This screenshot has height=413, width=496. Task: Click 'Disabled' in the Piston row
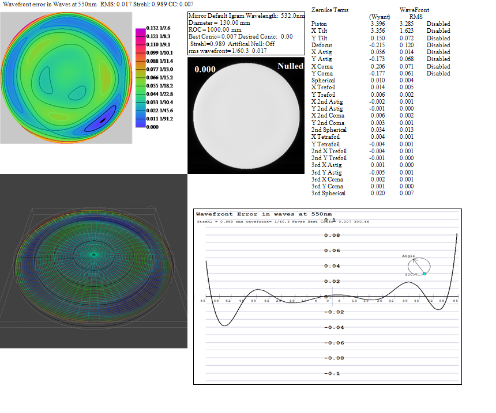coord(438,24)
